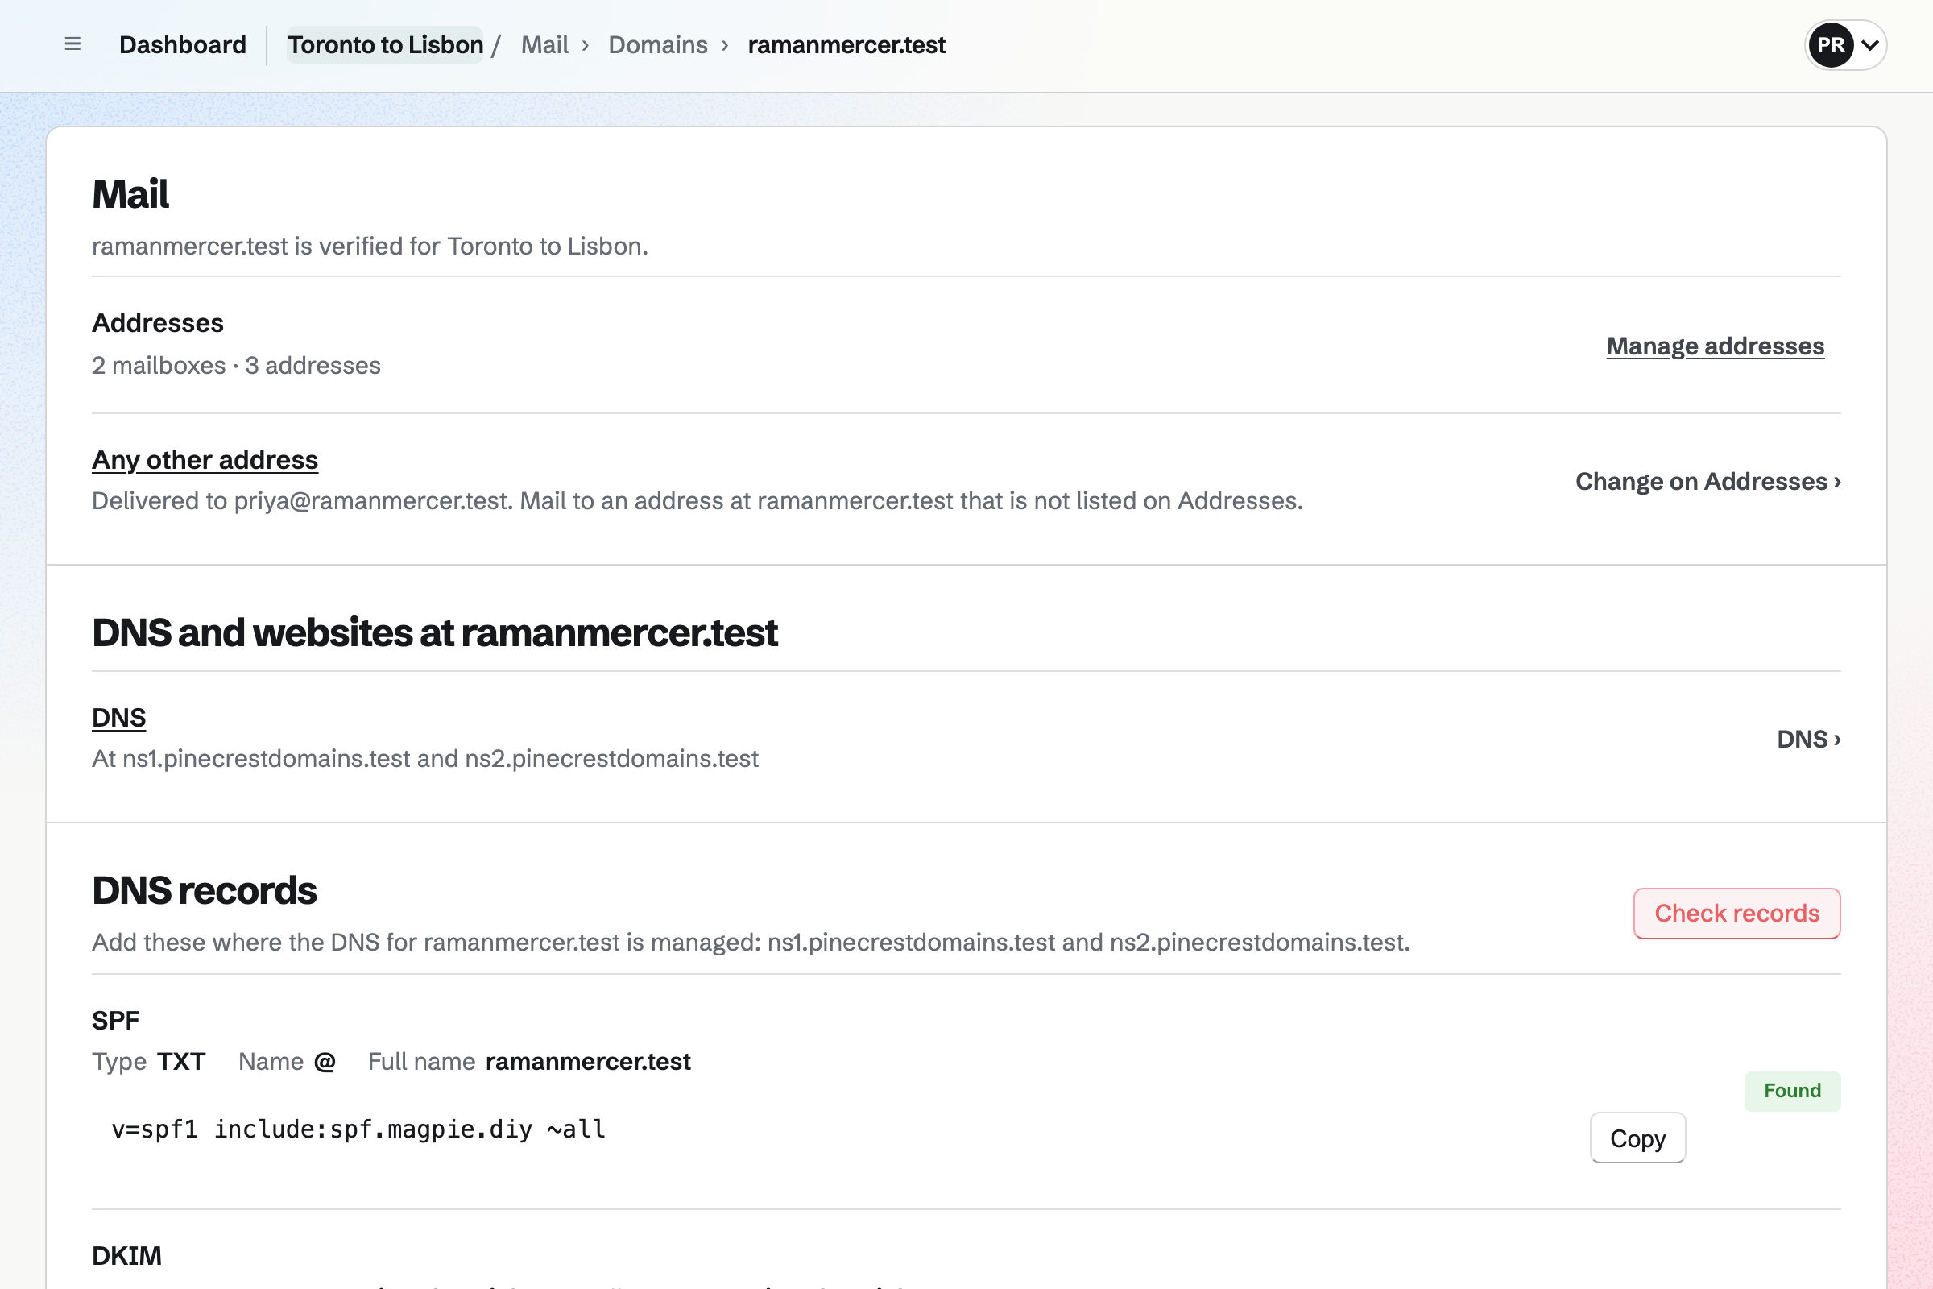Click the SPF record Name value @

[x=325, y=1061]
